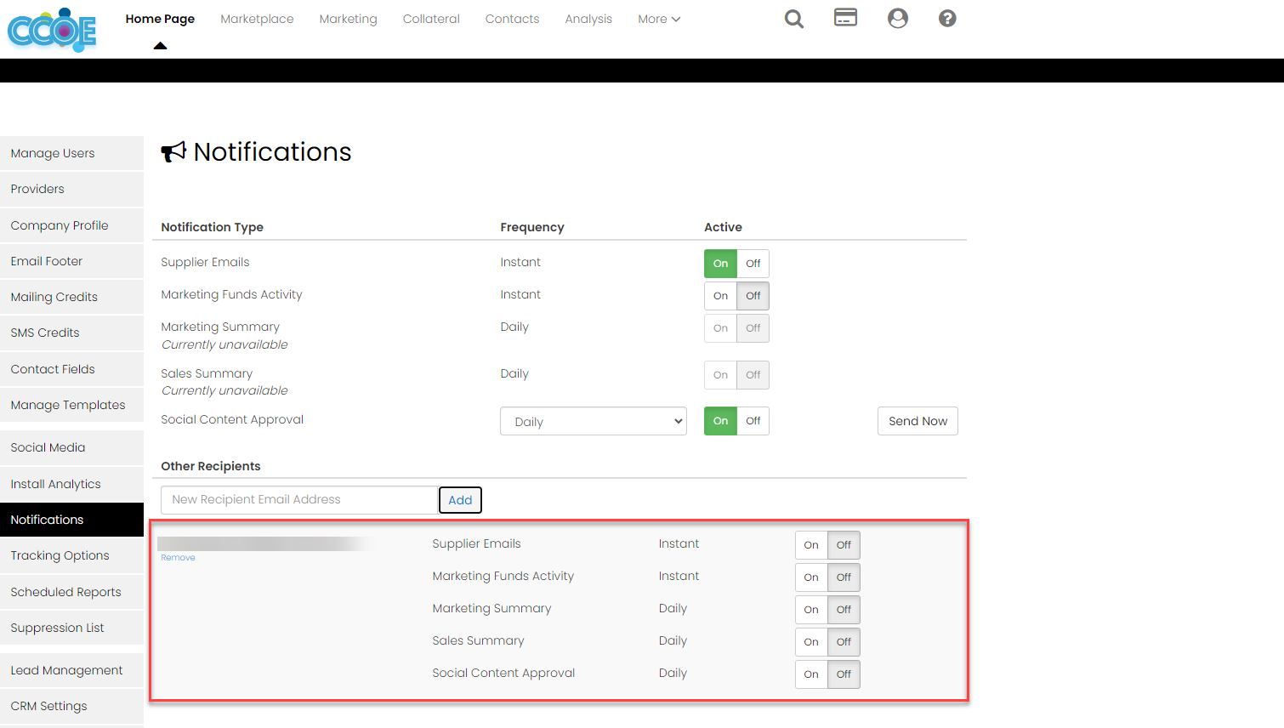Enable Marketing Funds Activity notifications
The height and width of the screenshot is (728, 1284).
pos(720,296)
